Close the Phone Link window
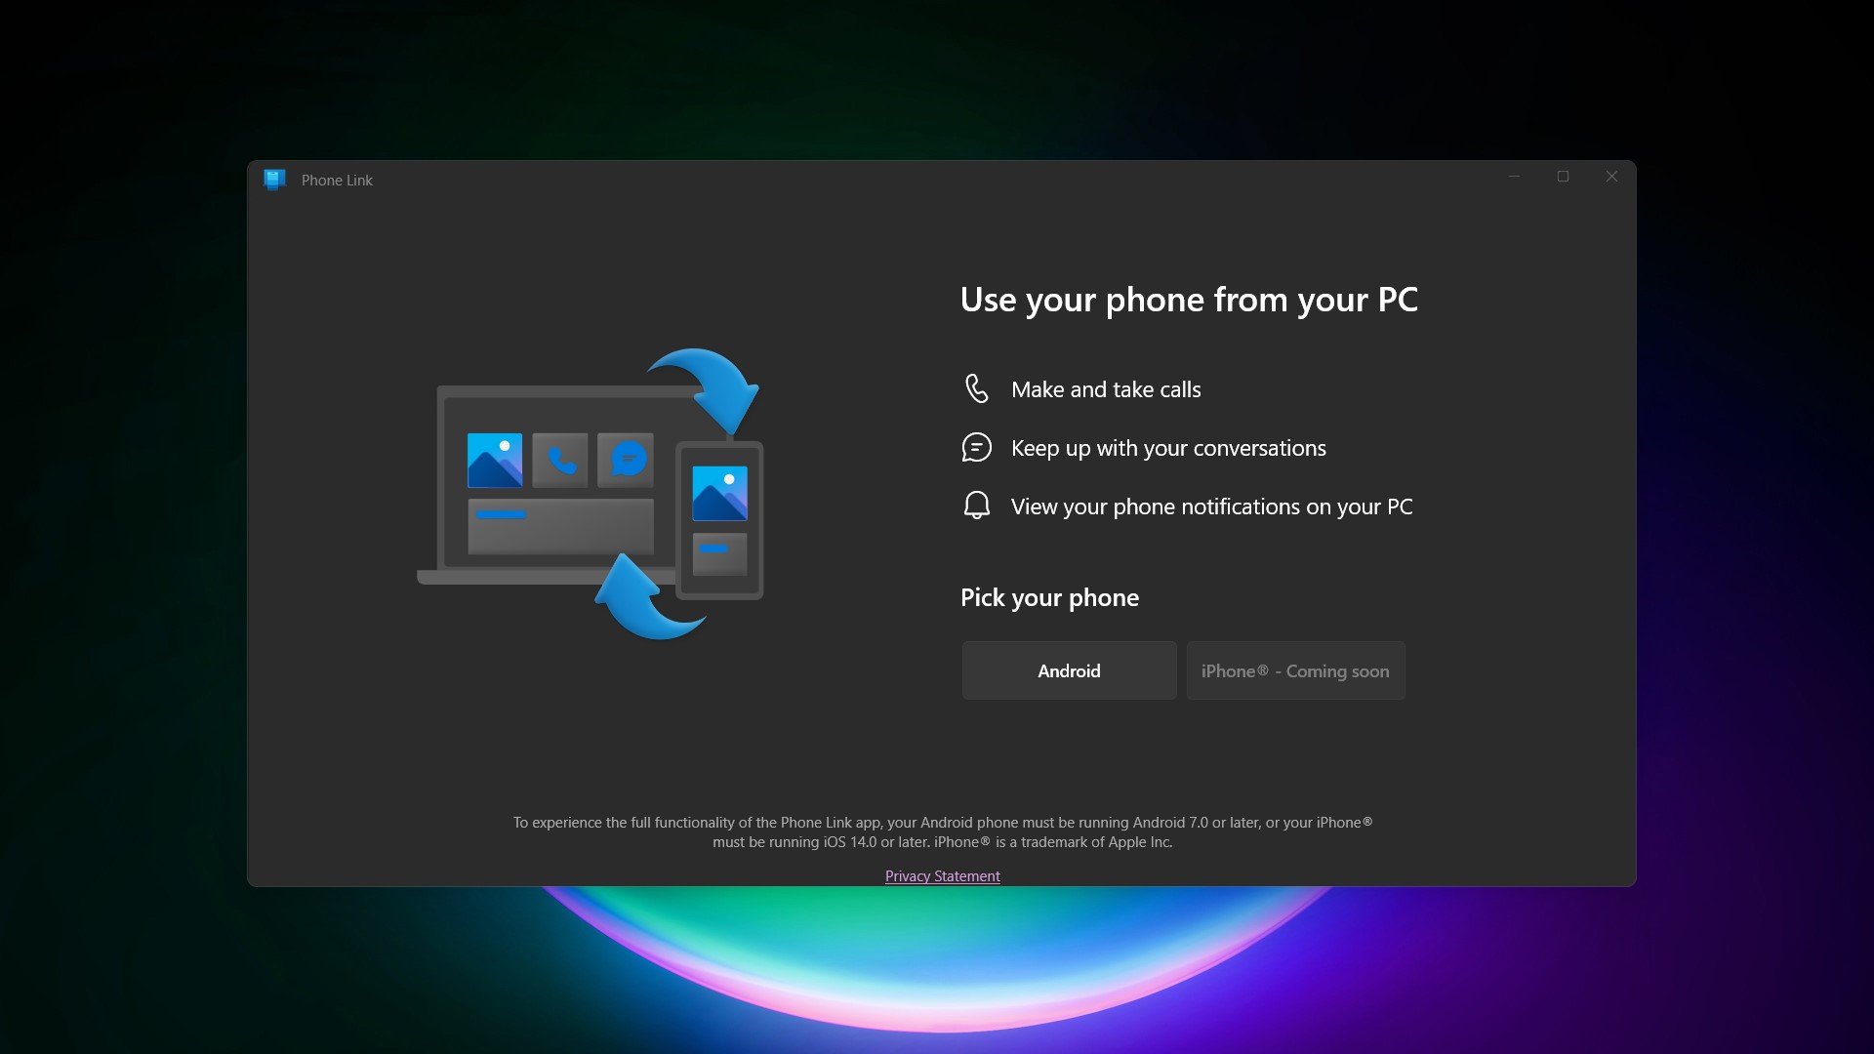The width and height of the screenshot is (1874, 1054). [1611, 177]
